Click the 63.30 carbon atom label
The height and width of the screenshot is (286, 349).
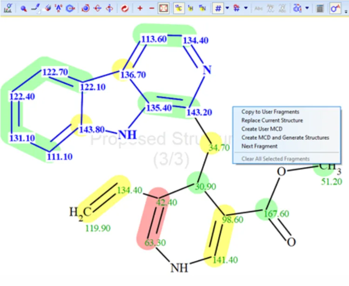pyautogui.click(x=155, y=242)
